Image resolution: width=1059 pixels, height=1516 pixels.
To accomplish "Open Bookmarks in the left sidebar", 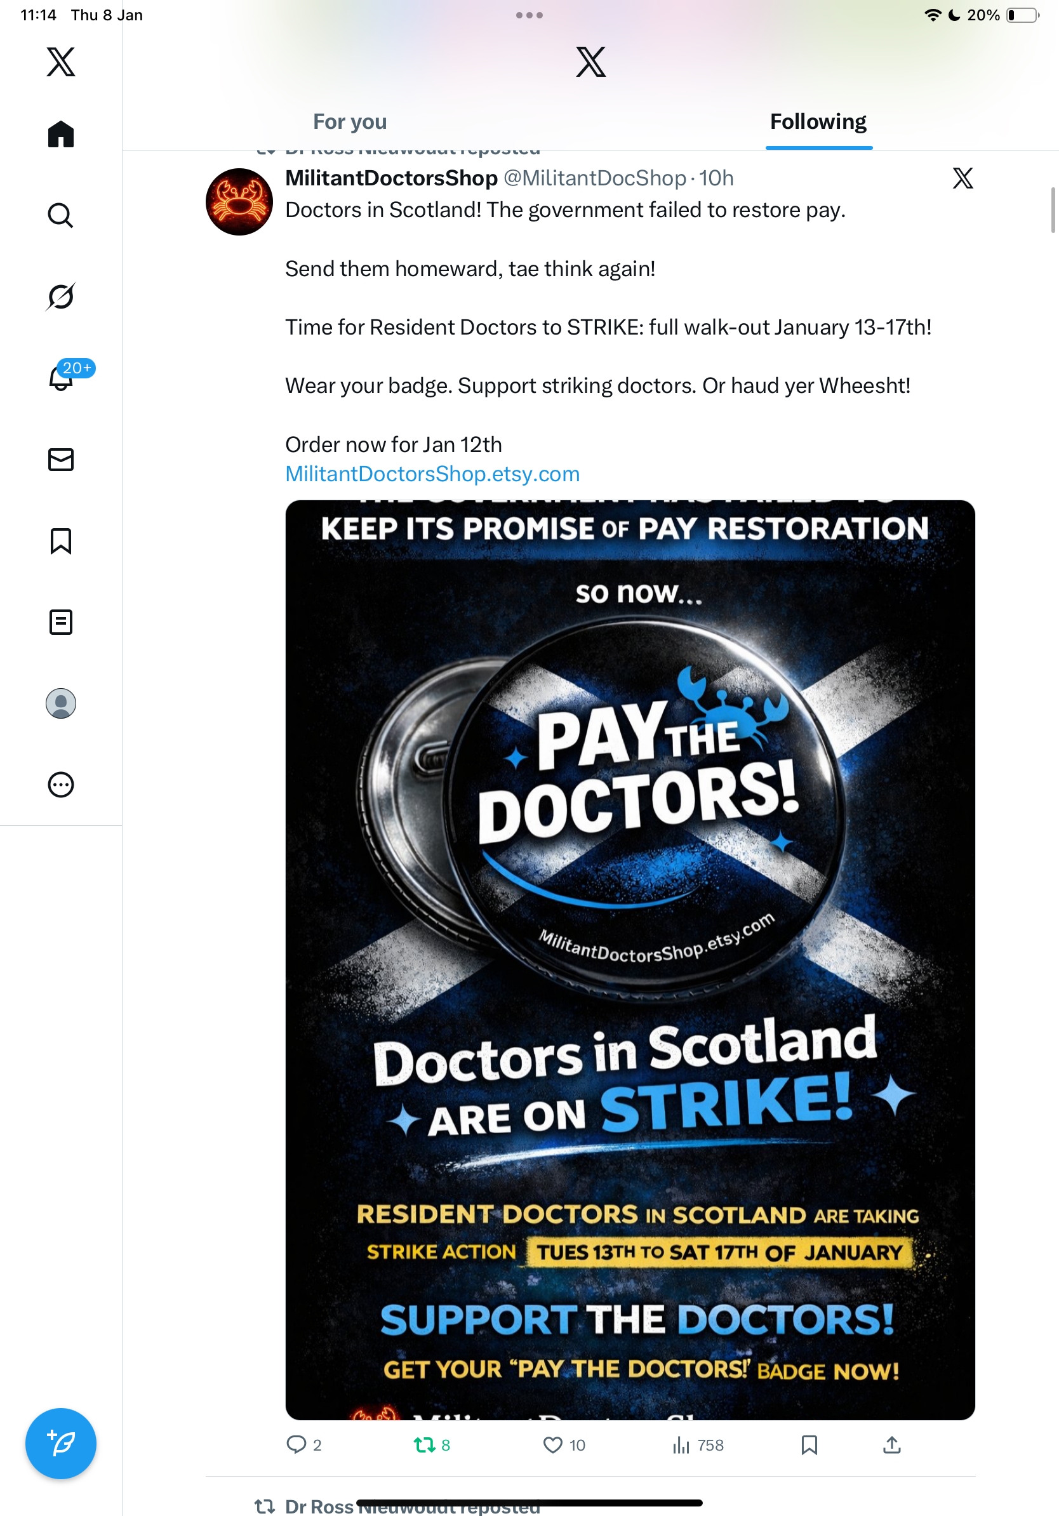I will (61, 541).
